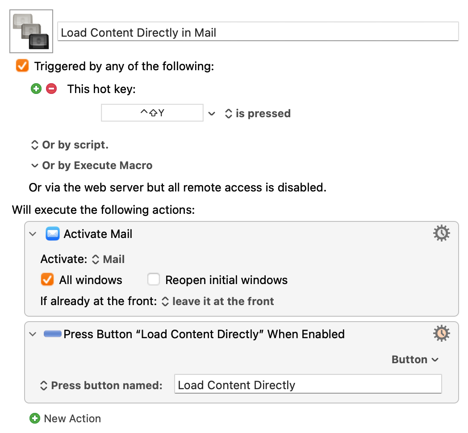Open the Button type dropdown menu

[415, 360]
